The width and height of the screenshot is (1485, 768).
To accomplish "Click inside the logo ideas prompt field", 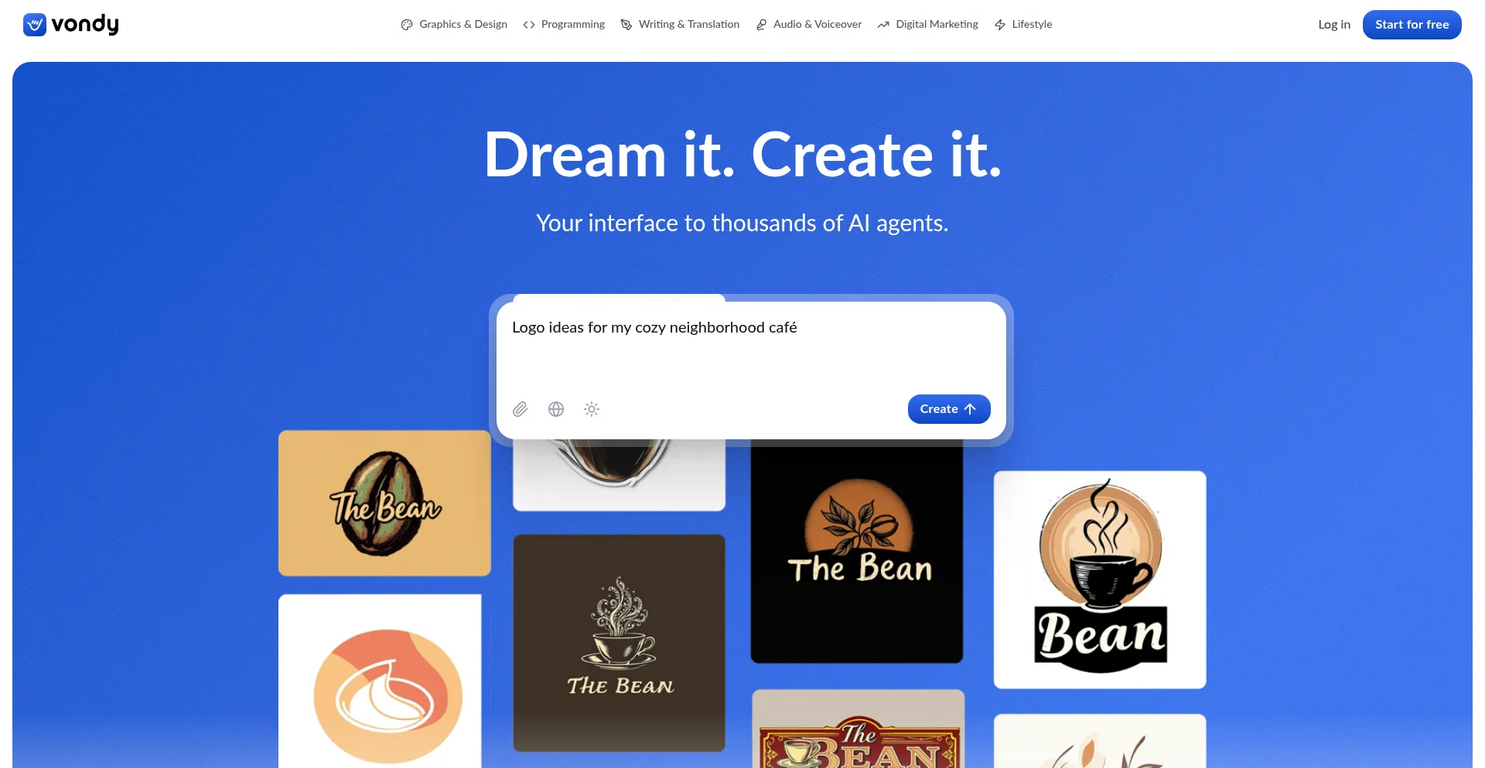I will point(750,348).
